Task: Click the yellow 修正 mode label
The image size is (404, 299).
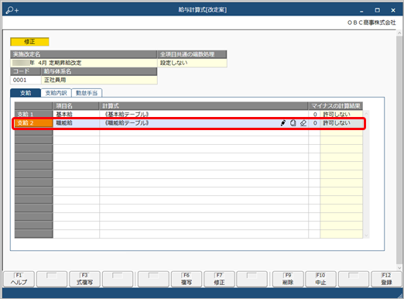Action: 29,42
